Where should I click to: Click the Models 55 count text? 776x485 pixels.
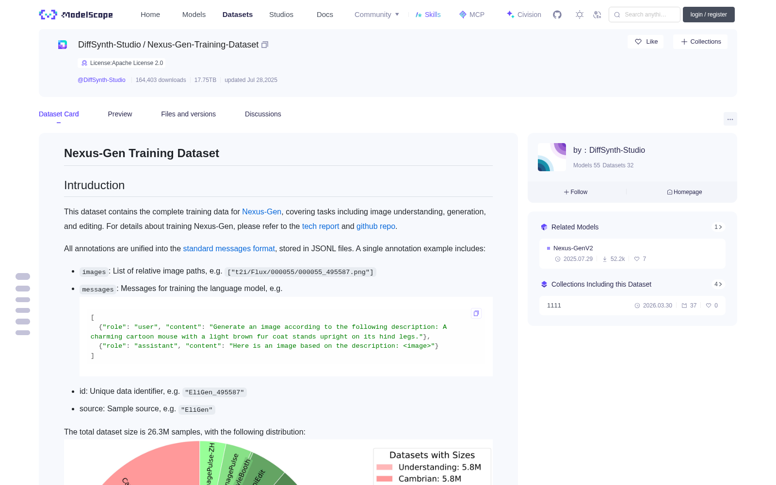point(586,165)
